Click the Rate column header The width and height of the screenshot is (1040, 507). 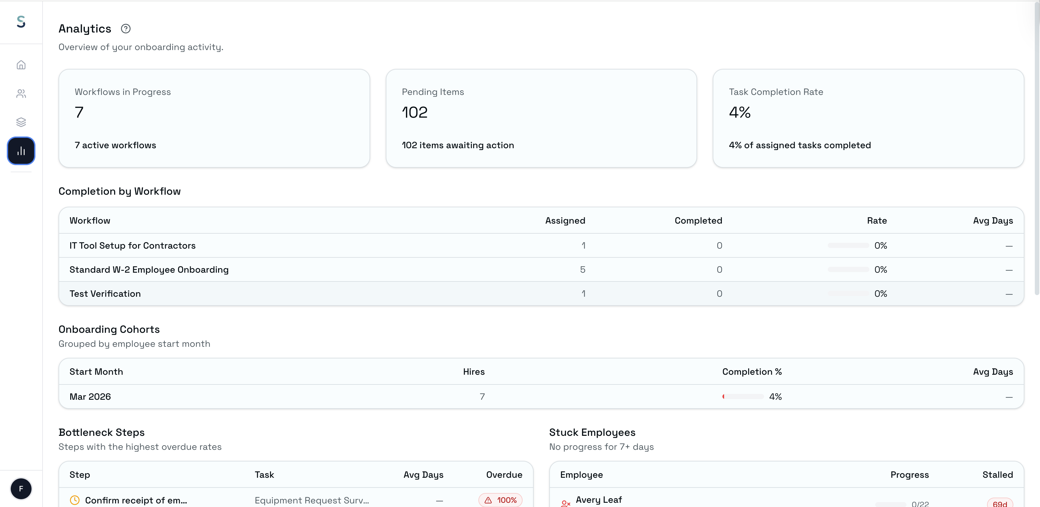[877, 220]
